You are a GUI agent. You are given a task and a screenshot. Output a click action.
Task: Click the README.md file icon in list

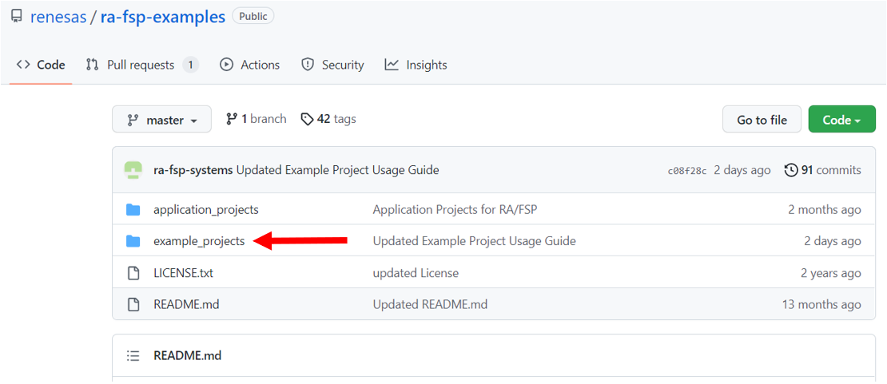(x=133, y=304)
